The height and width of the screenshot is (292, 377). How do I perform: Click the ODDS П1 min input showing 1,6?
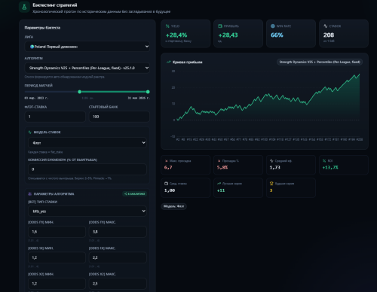[57, 232]
